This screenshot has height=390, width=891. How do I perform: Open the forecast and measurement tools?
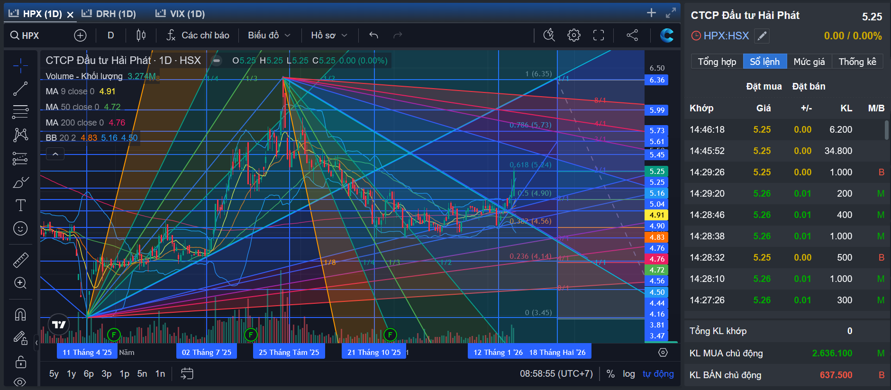coord(20,158)
